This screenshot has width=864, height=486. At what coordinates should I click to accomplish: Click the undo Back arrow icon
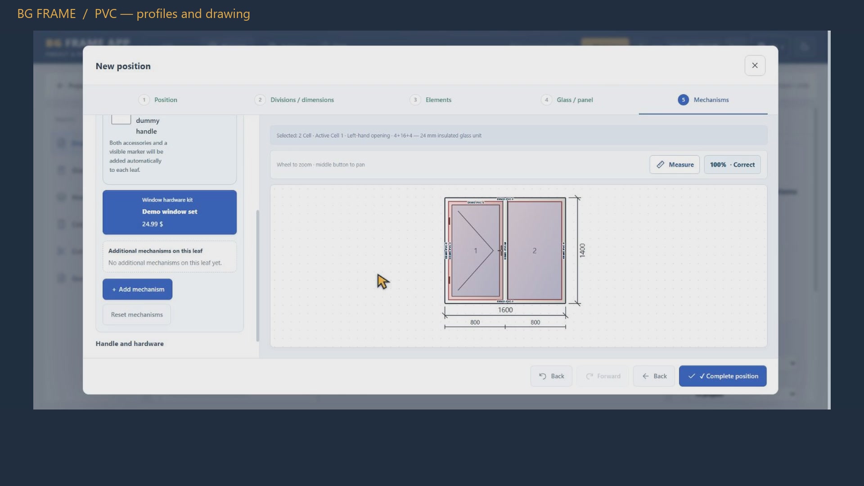pyautogui.click(x=543, y=376)
